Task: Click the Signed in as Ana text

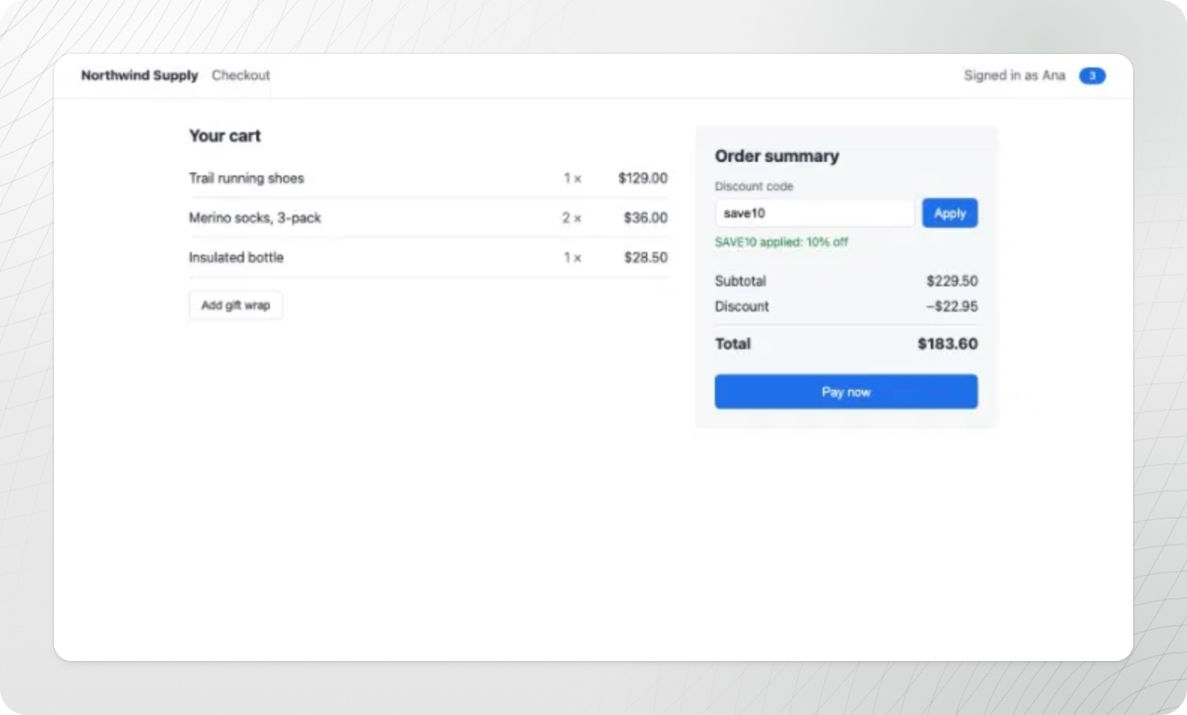Action: click(1014, 75)
